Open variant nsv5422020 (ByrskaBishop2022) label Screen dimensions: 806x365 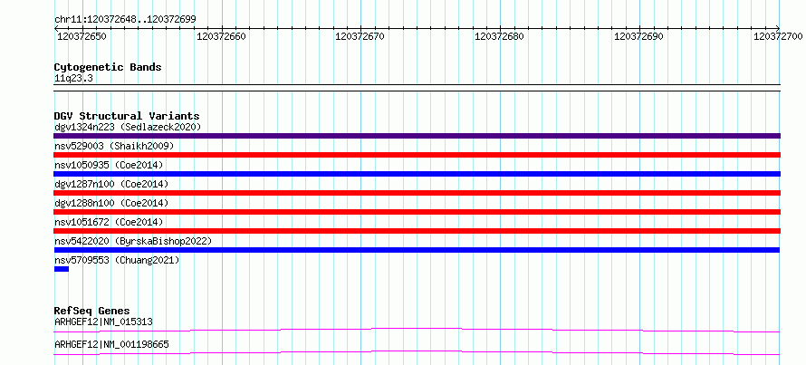133,241
